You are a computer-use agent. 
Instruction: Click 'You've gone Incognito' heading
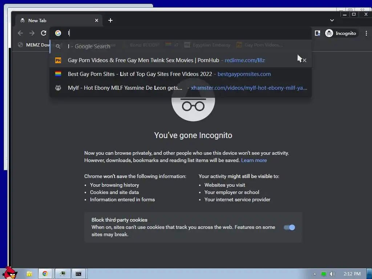(x=193, y=135)
